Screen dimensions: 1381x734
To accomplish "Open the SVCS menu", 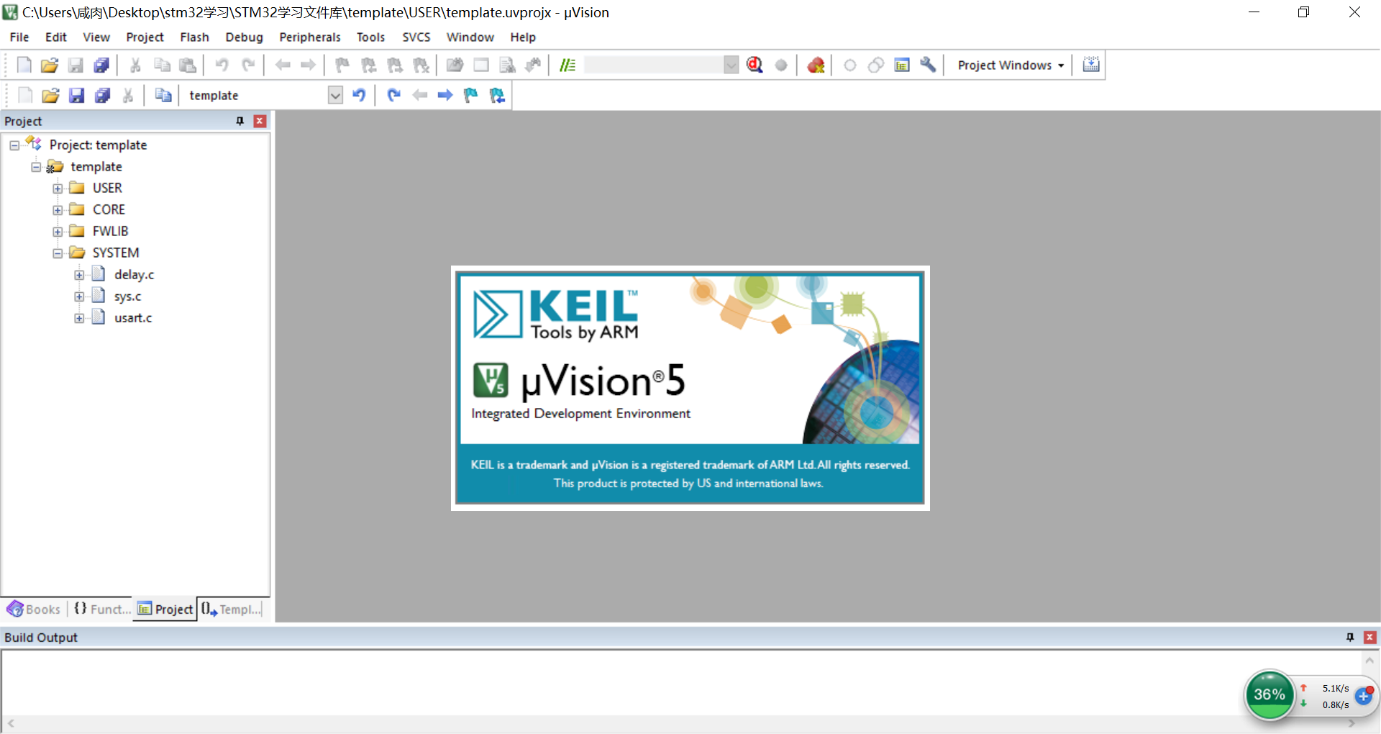I will [x=416, y=37].
